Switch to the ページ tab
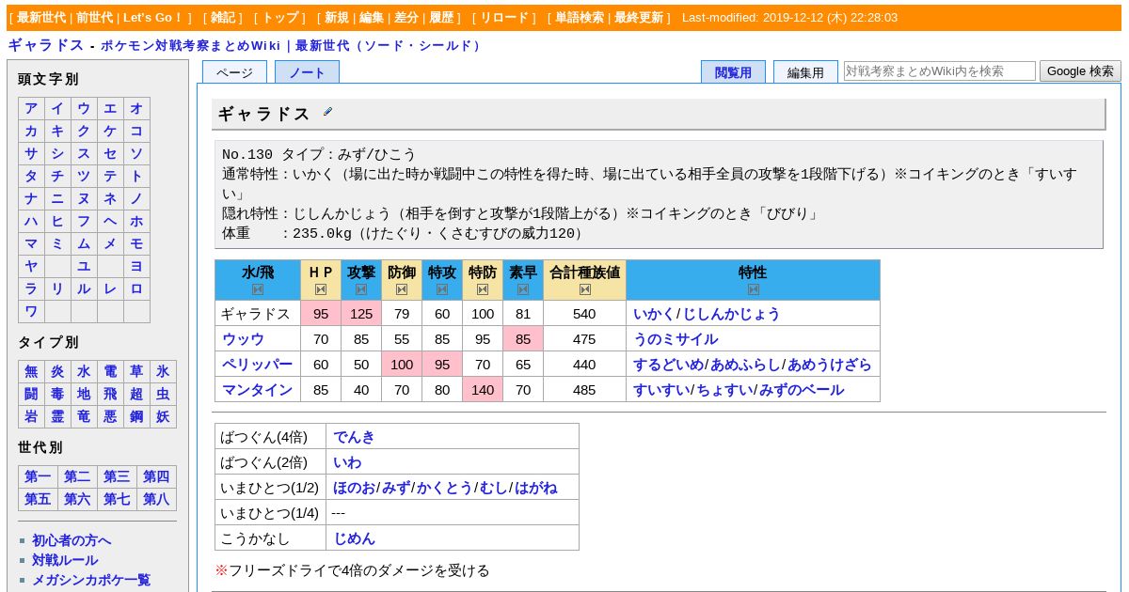 234,72
